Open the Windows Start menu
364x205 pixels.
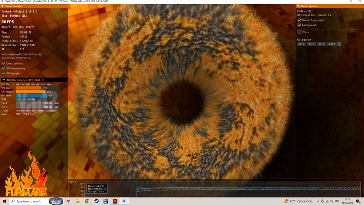[4, 201]
